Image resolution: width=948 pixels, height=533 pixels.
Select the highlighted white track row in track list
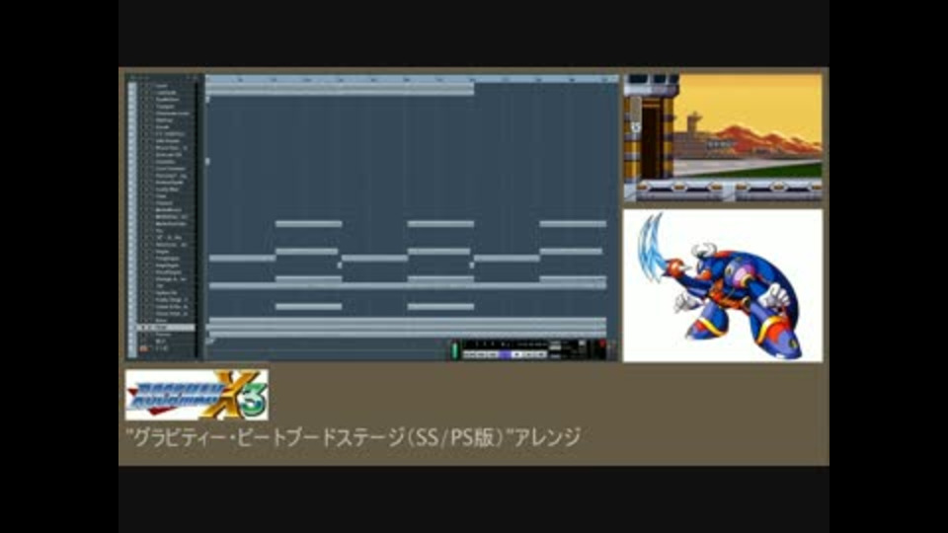166,328
